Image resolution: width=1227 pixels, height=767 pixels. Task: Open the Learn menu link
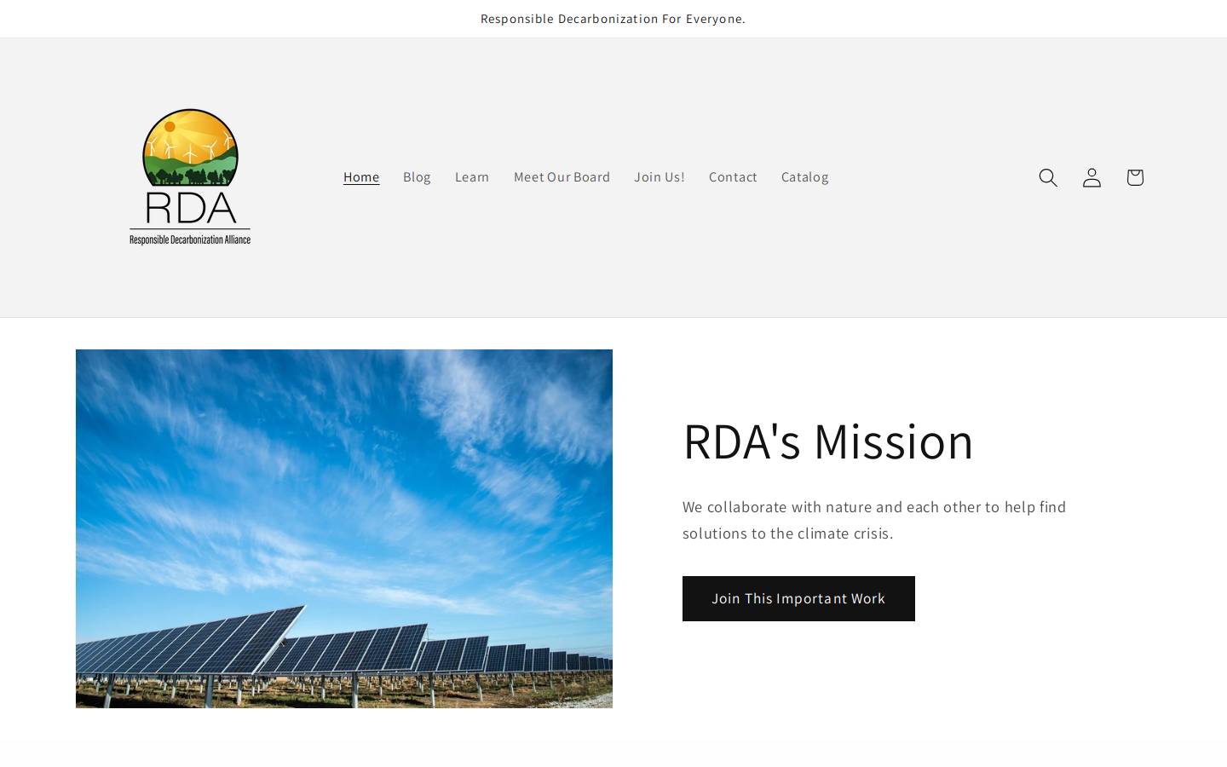coord(472,177)
